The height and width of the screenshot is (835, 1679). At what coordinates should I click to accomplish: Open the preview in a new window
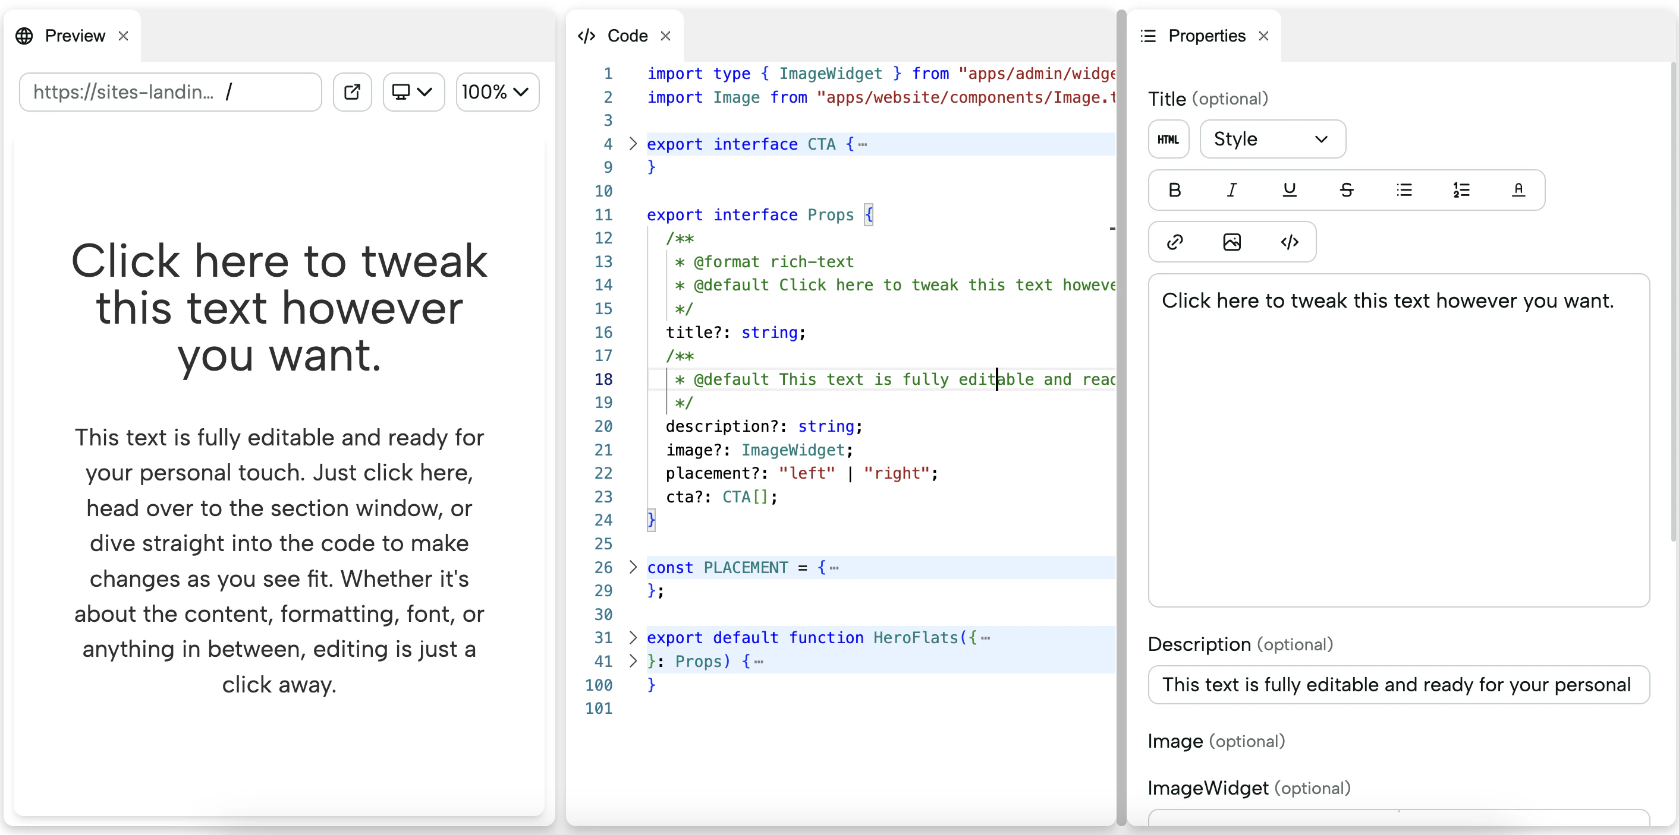point(352,92)
